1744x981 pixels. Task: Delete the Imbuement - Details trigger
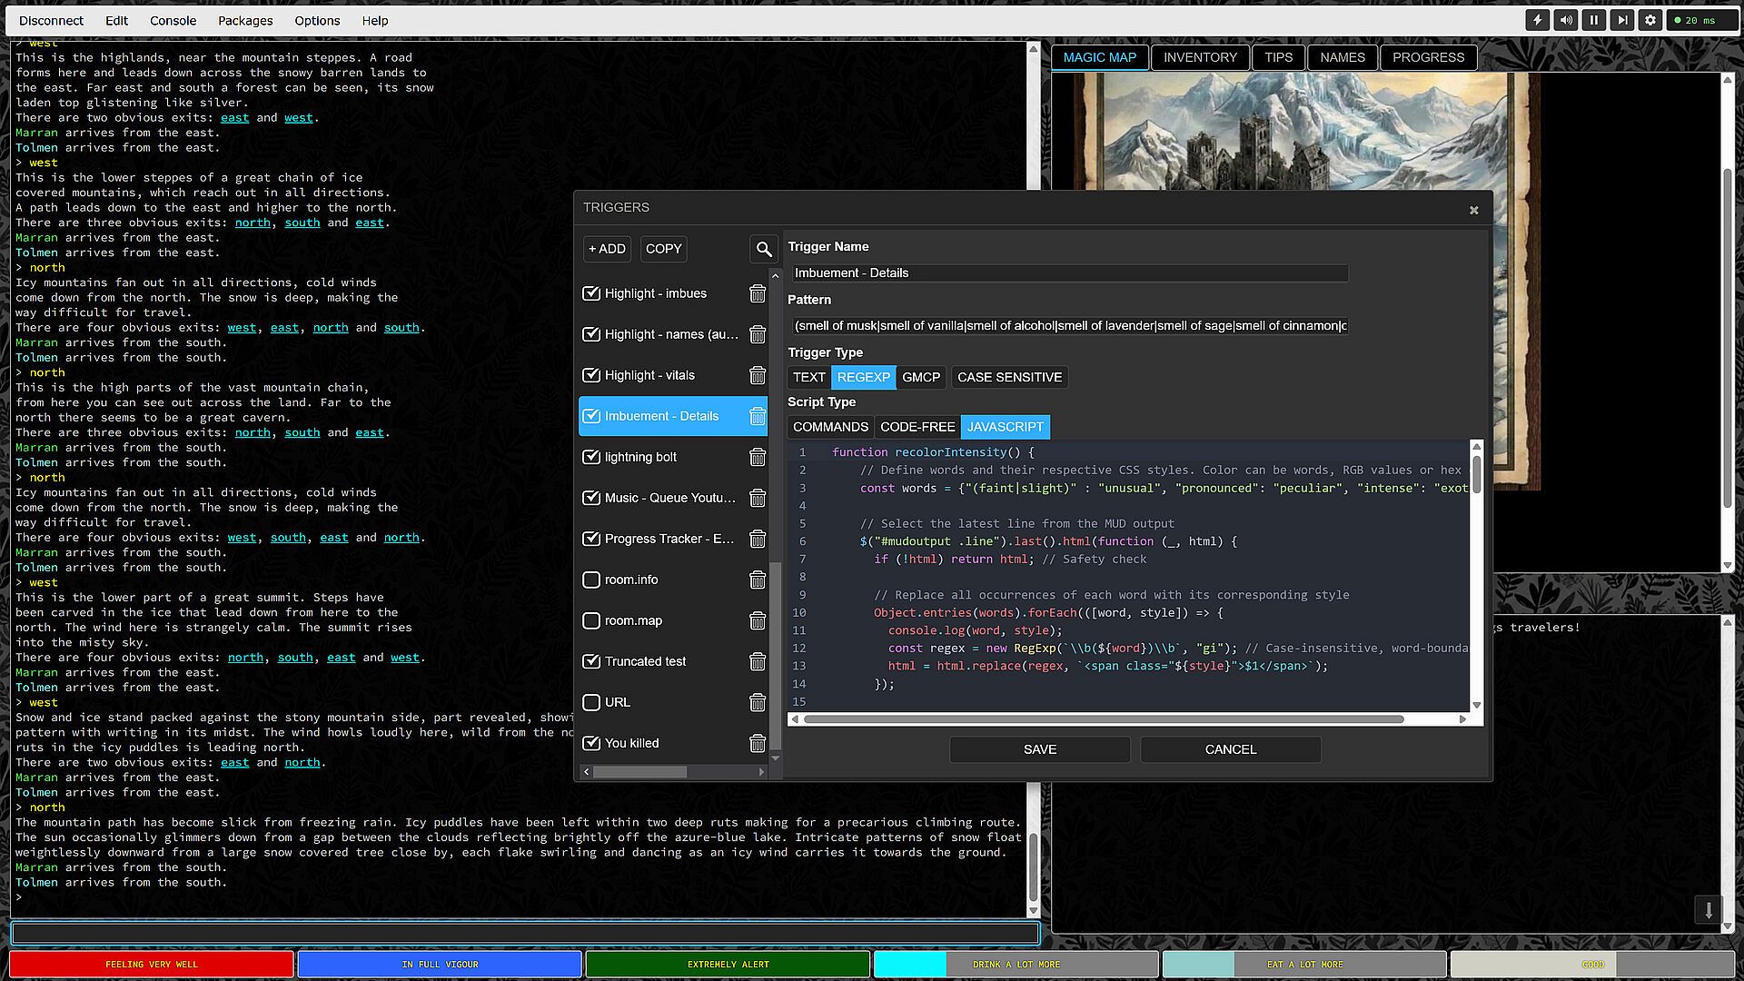[758, 416]
